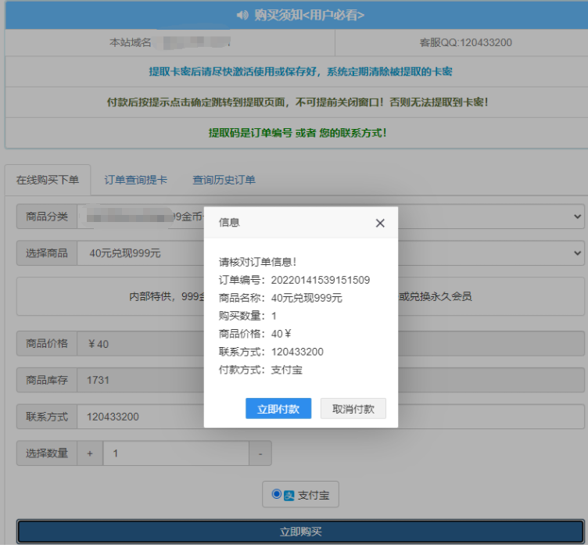This screenshot has height=548, width=588.
Task: Click the 立即付款 button
Action: pos(278,409)
